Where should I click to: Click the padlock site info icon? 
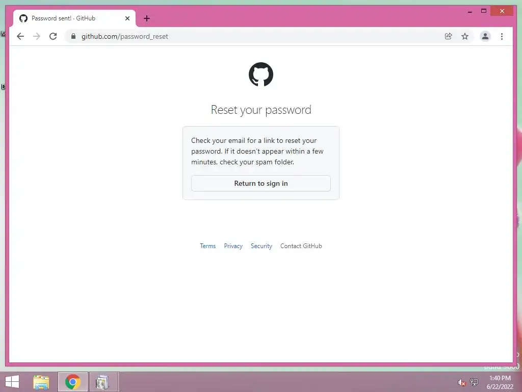(73, 36)
